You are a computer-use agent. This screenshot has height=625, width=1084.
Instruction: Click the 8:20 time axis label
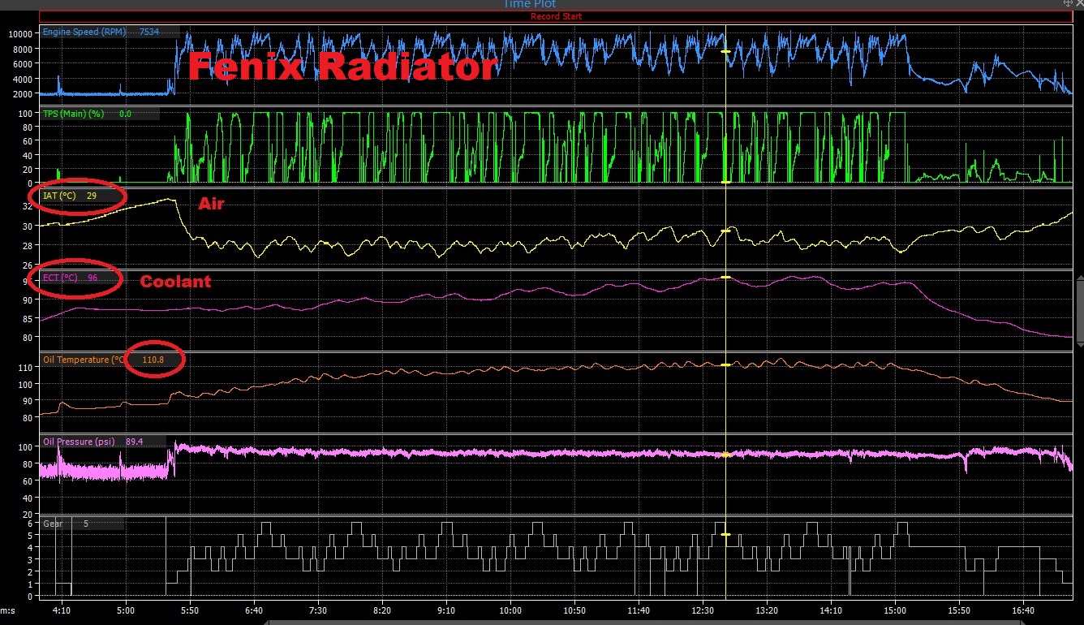(x=382, y=610)
